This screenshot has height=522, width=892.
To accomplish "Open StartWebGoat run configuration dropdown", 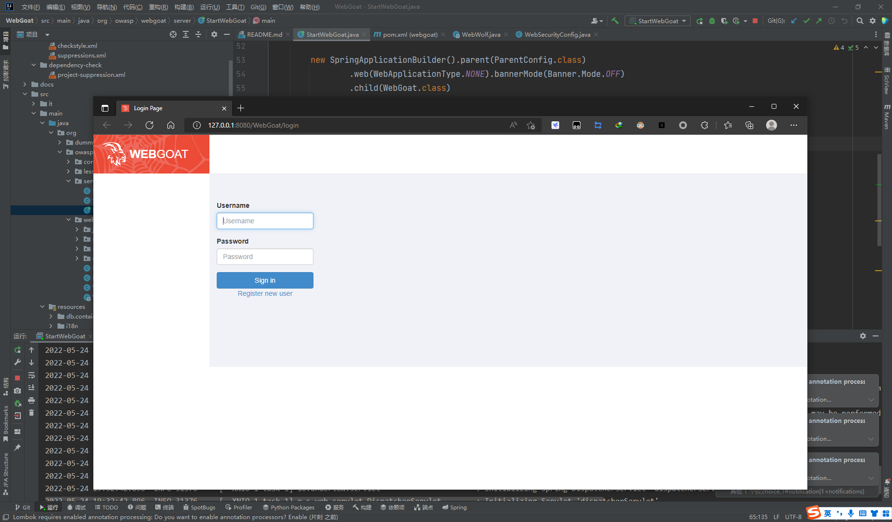I will [x=658, y=21].
